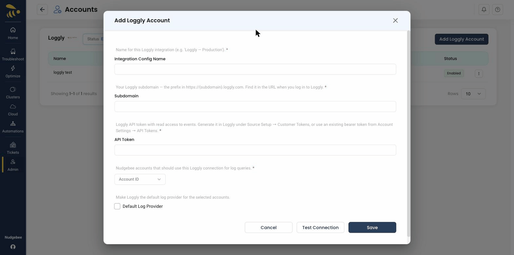Click the Status column header

[x=450, y=58]
